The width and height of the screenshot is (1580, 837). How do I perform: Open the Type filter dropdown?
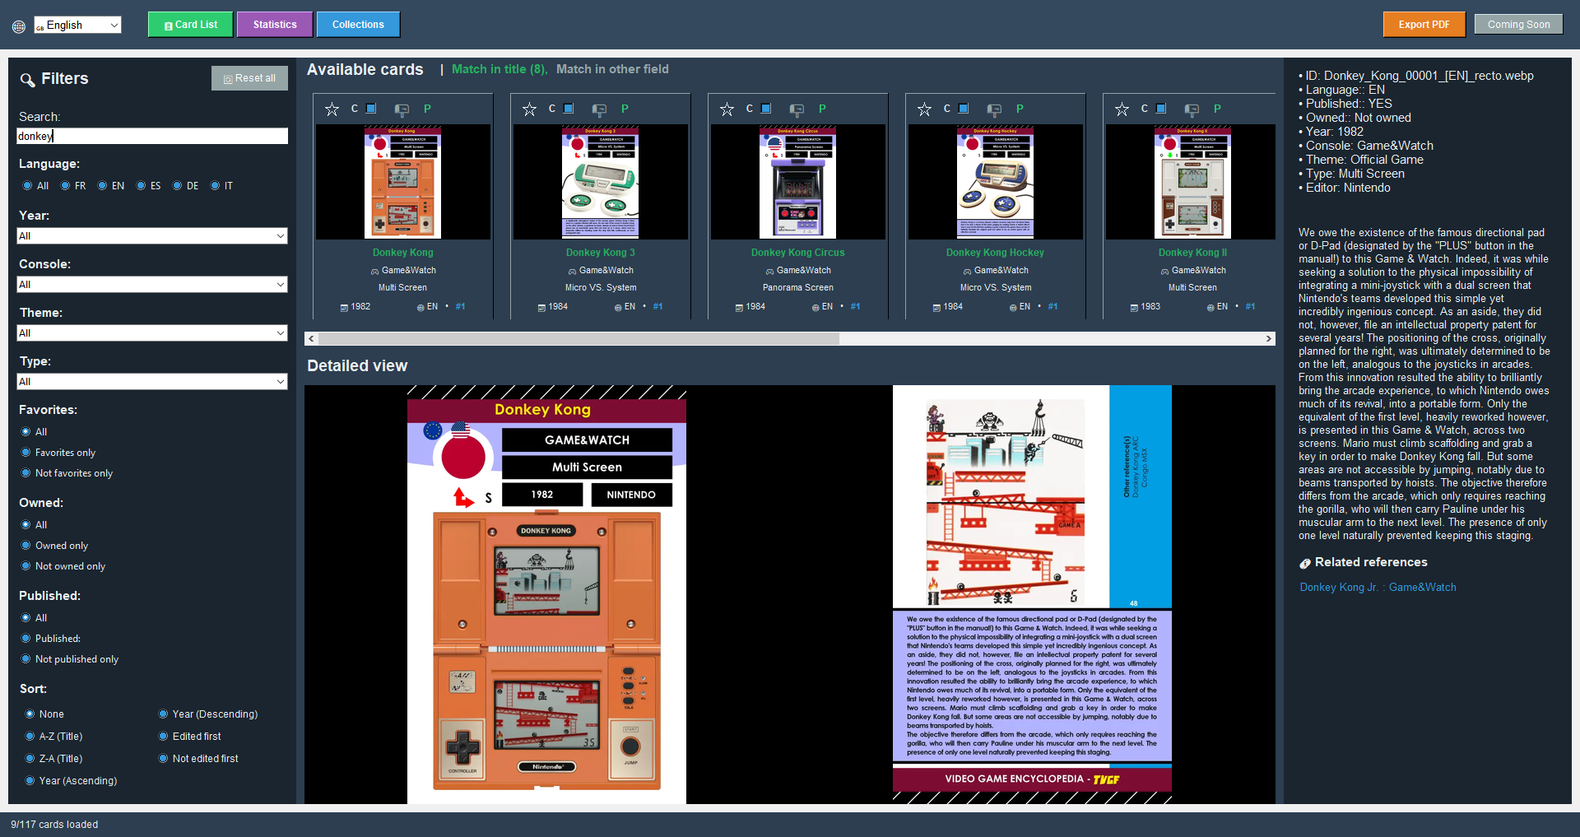coord(152,382)
